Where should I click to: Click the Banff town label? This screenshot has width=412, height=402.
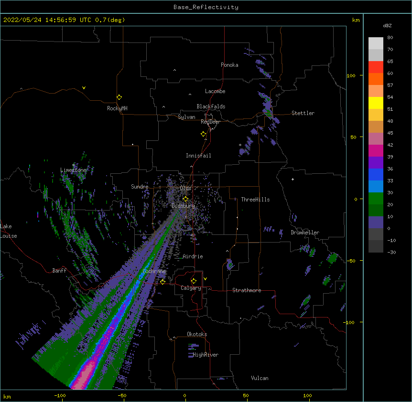click(59, 271)
